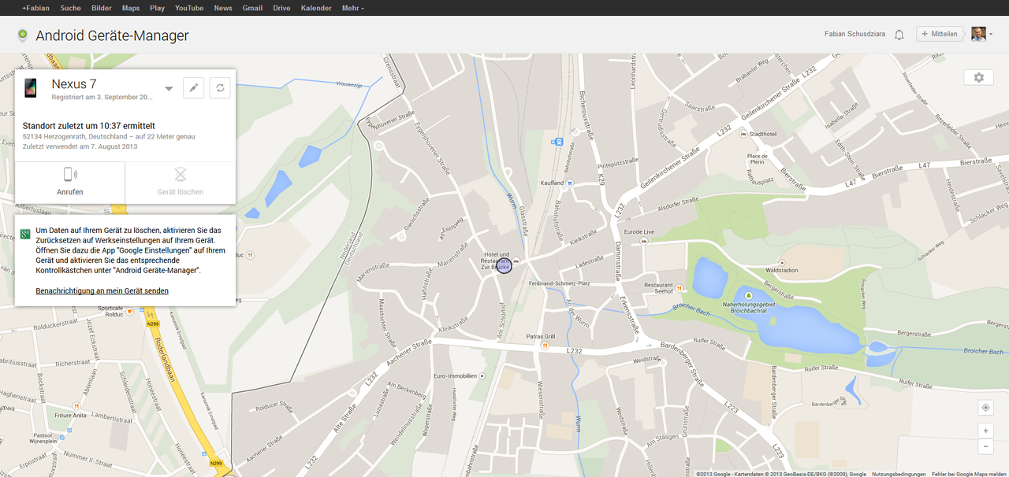Image resolution: width=1009 pixels, height=477 pixels.
Task: Select the Nexus 7 device name
Action: coord(74,83)
